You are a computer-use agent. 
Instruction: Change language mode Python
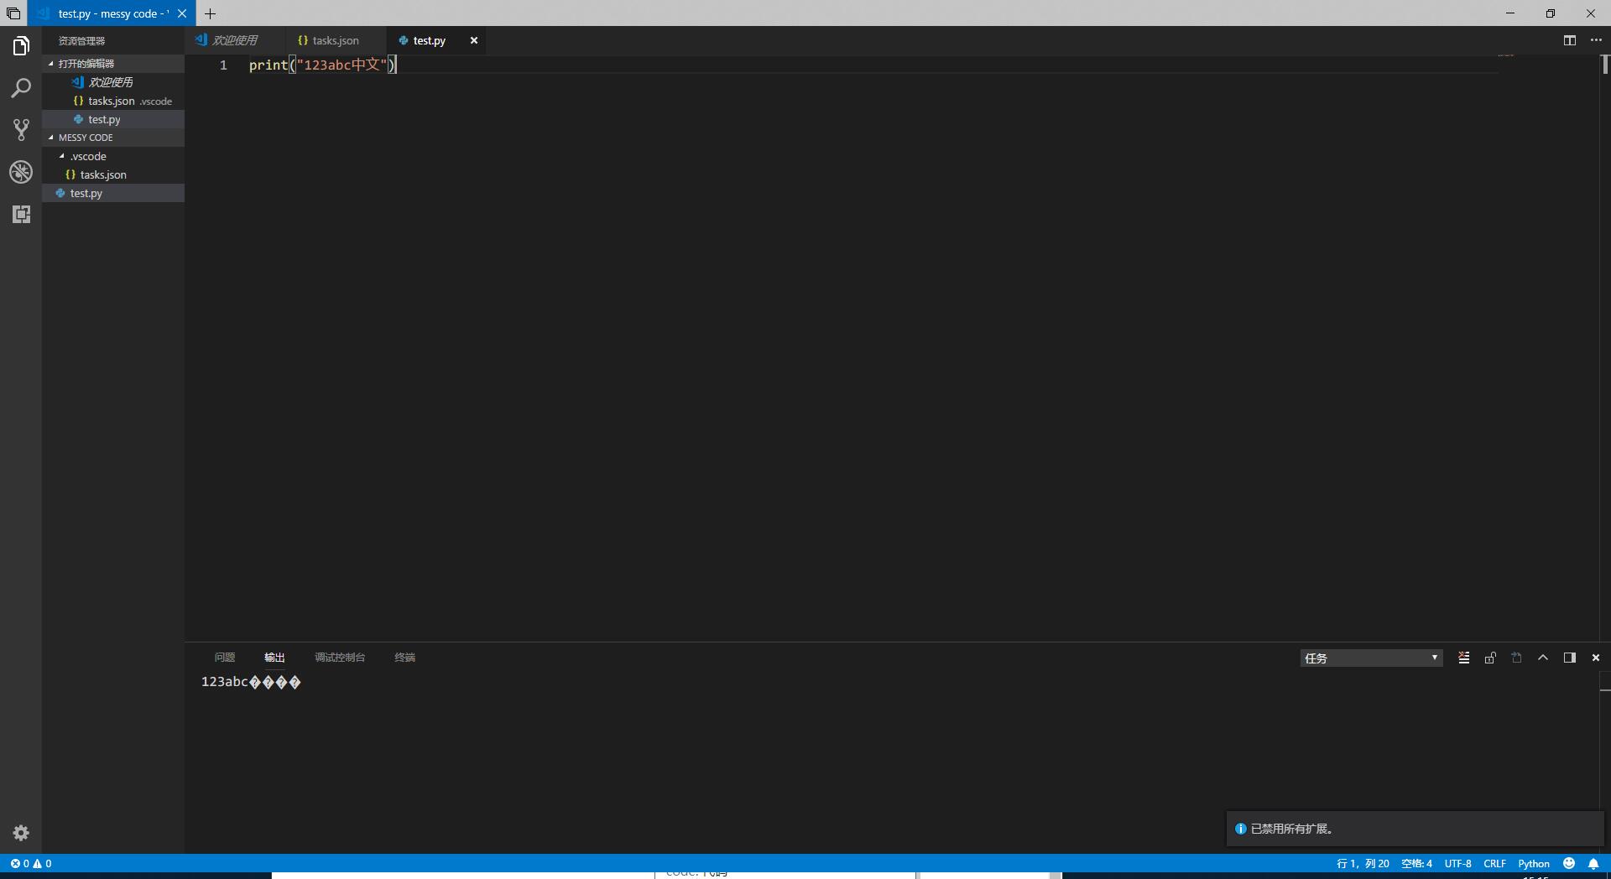pyautogui.click(x=1534, y=863)
